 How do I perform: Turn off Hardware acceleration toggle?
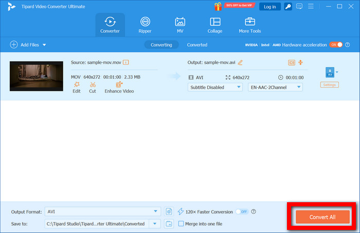pyautogui.click(x=336, y=45)
